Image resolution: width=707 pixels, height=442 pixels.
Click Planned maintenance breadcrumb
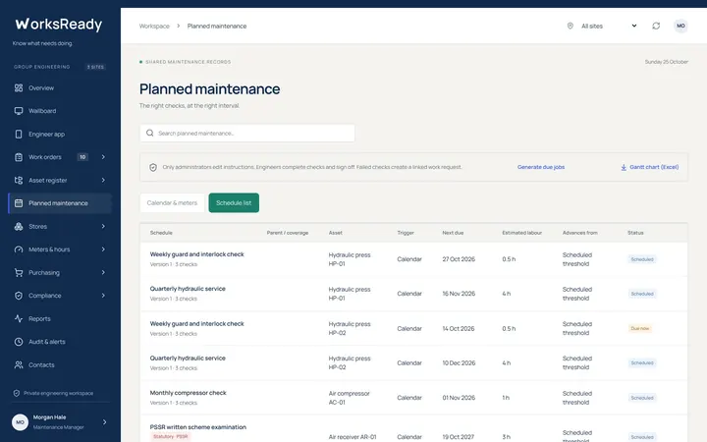click(217, 27)
